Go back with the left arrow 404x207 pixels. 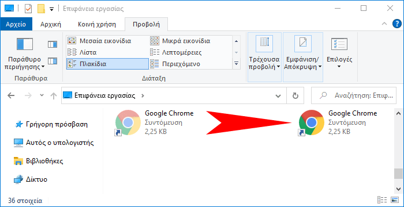[x=11, y=96]
